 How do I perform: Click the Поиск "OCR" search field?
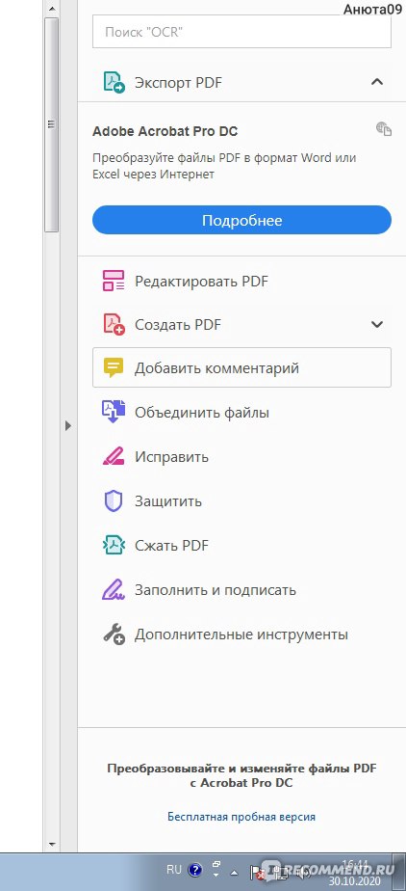click(x=241, y=33)
